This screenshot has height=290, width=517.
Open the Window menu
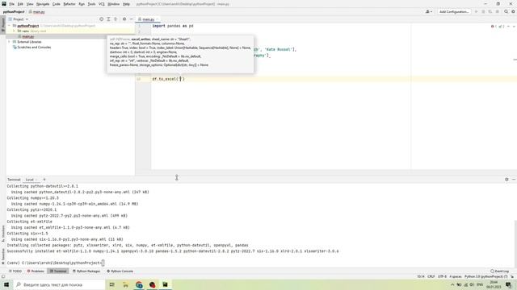point(114,4)
